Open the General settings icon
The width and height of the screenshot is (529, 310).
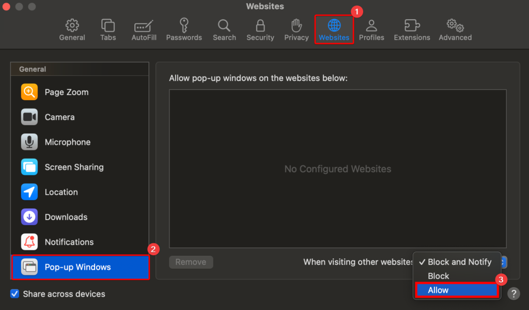point(72,28)
